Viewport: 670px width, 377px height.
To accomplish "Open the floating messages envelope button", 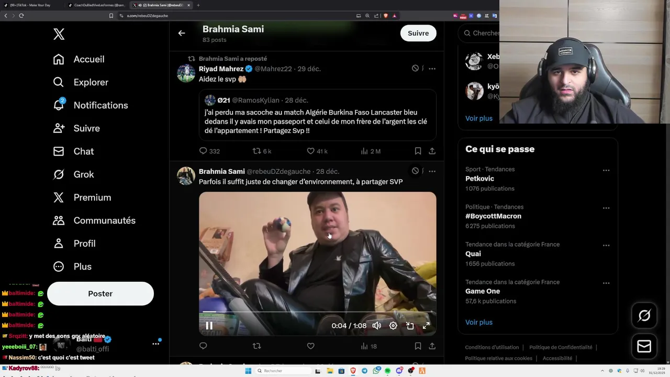I will [644, 346].
